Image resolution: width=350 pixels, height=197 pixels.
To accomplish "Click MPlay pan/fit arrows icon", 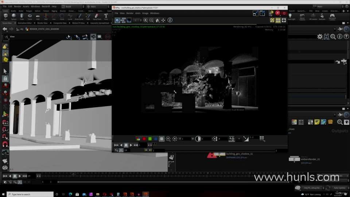I will [x=163, y=20].
